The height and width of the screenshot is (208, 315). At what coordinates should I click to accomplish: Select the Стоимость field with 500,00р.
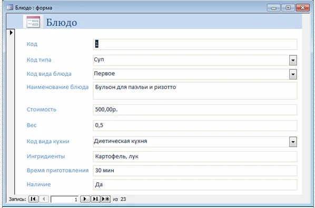pos(195,110)
